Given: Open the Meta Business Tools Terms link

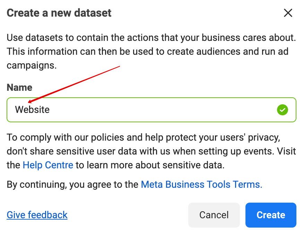Looking at the screenshot, I should coord(201,184).
